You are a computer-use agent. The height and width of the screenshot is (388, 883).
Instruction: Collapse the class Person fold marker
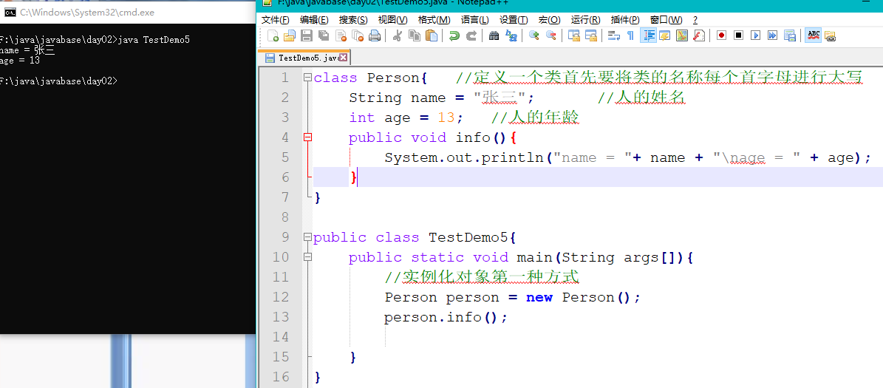click(307, 78)
